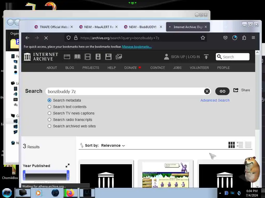Open the BLOG menu item

(70, 68)
